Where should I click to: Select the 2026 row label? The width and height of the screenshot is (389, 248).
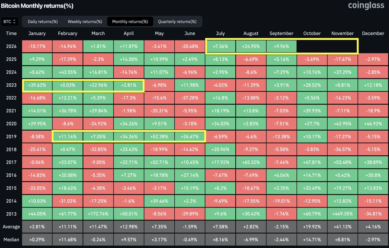[x=11, y=46]
